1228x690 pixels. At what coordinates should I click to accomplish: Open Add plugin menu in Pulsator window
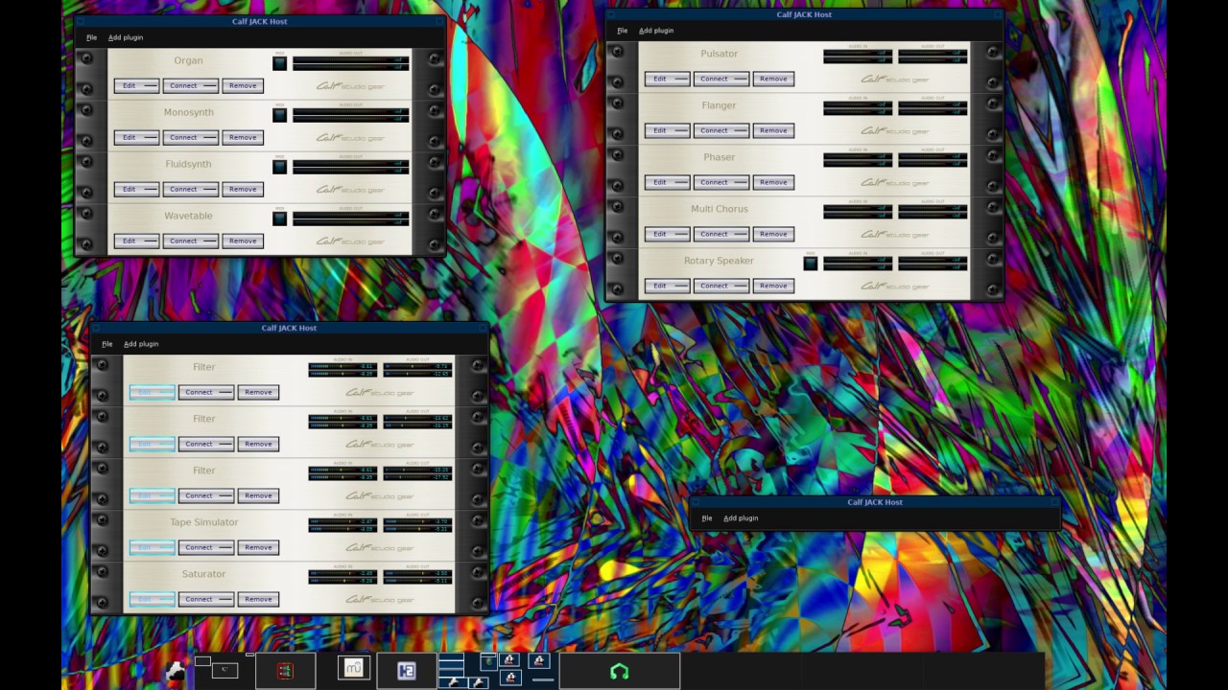click(656, 31)
